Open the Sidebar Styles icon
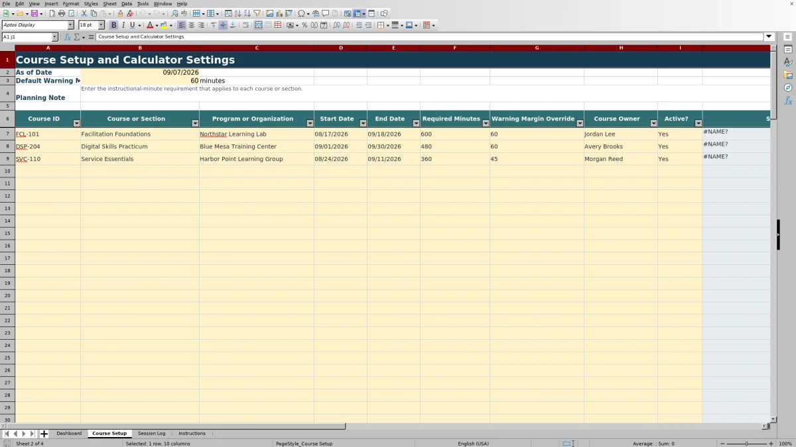Screen dimensions: 796x447 point(788,62)
